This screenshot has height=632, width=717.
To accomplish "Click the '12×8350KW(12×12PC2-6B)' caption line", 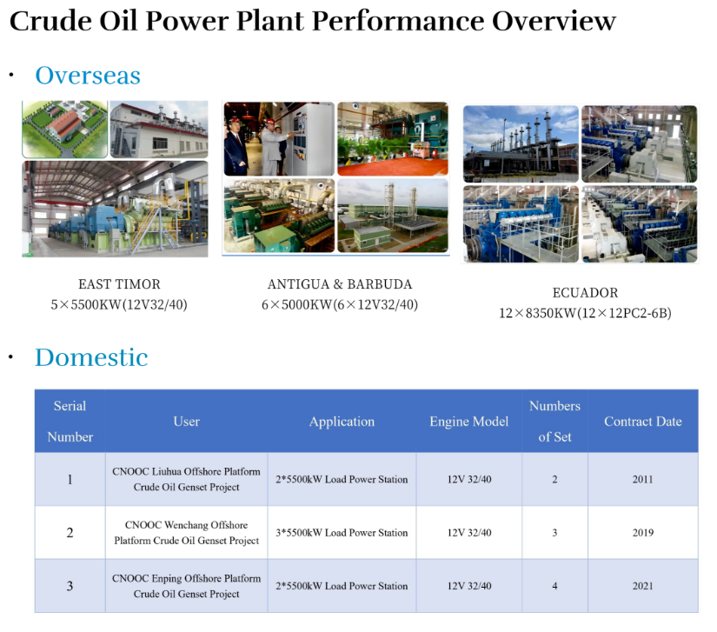I will (x=585, y=313).
